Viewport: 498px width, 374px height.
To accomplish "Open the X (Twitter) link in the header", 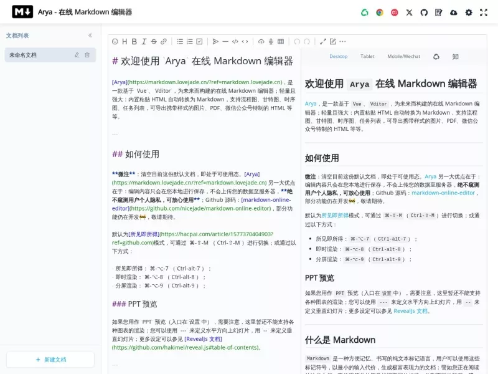I will [409, 12].
